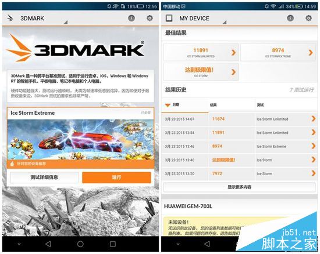
Task: Expand the 7972 Ice Storm history row
Action: point(239,173)
